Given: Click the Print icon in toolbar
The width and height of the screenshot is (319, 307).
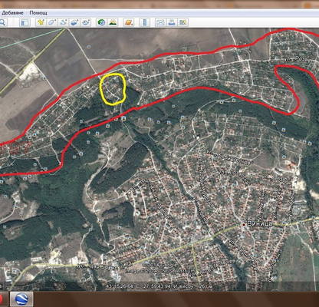Looking at the screenshot, I should 172,22.
